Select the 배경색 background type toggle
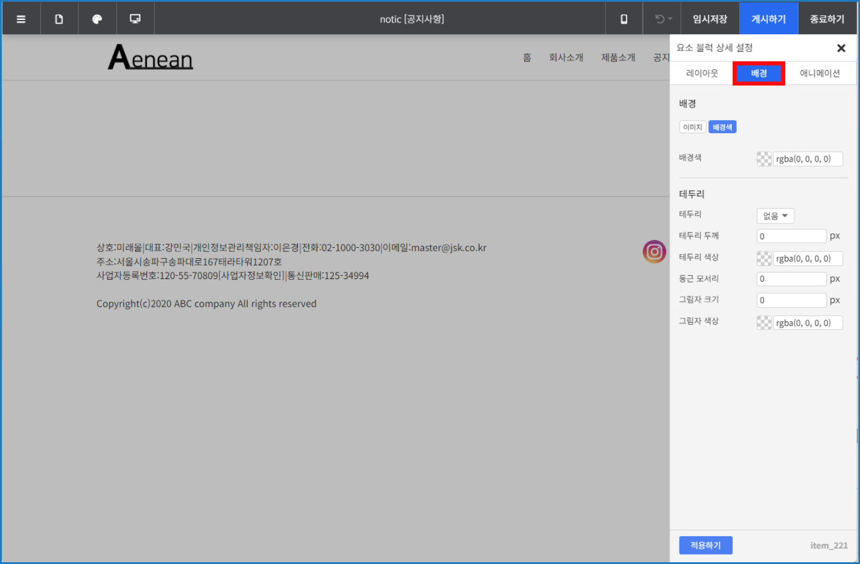 [722, 127]
